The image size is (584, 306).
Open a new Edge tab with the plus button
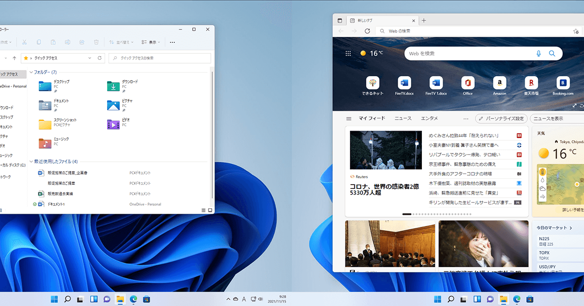point(424,20)
